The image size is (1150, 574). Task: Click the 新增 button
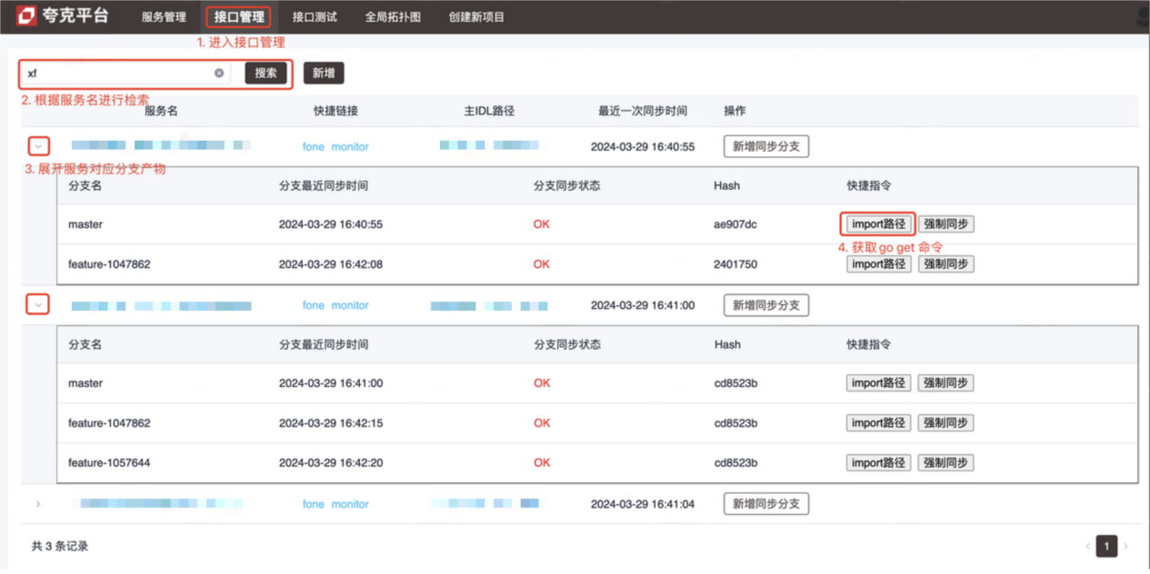coord(323,73)
